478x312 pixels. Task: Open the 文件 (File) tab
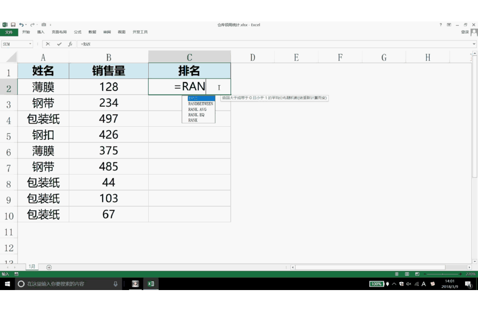click(9, 32)
